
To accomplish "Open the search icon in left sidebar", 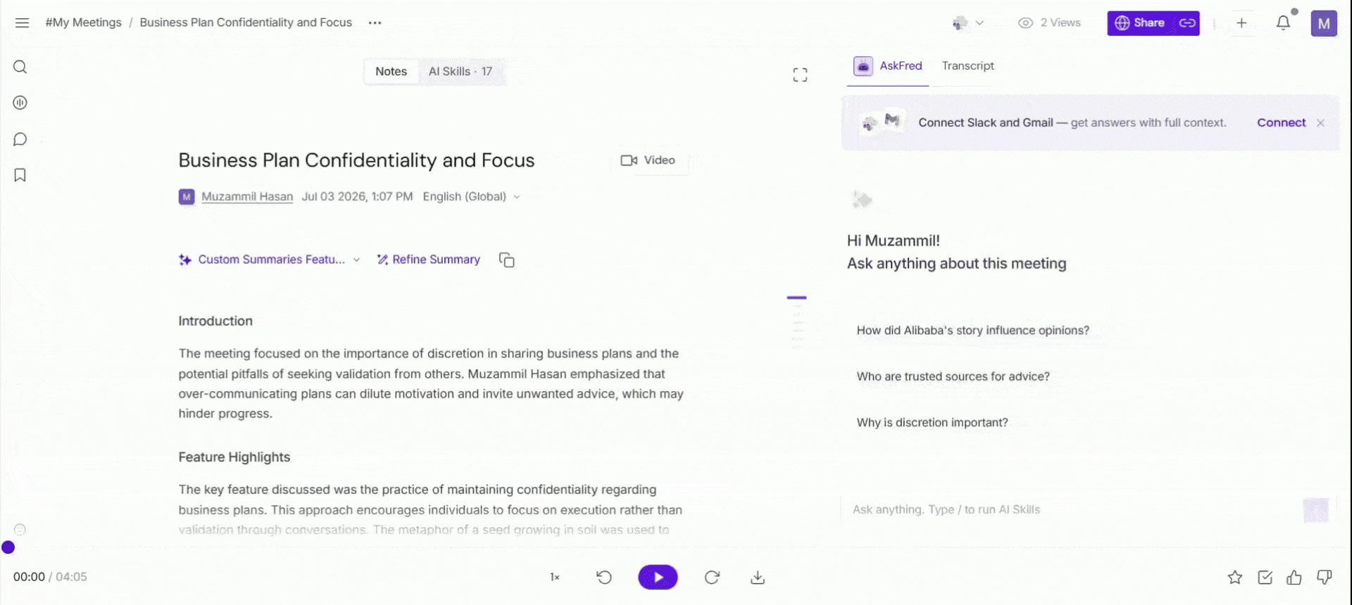I will coord(20,67).
